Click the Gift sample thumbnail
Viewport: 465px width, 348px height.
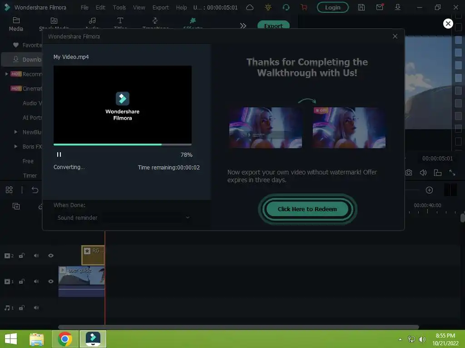349,127
